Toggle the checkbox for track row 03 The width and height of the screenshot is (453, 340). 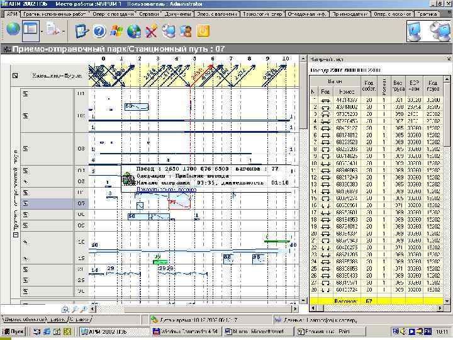click(x=26, y=149)
